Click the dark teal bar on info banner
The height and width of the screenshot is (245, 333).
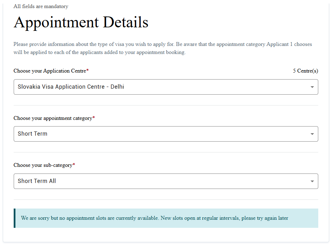[15, 218]
